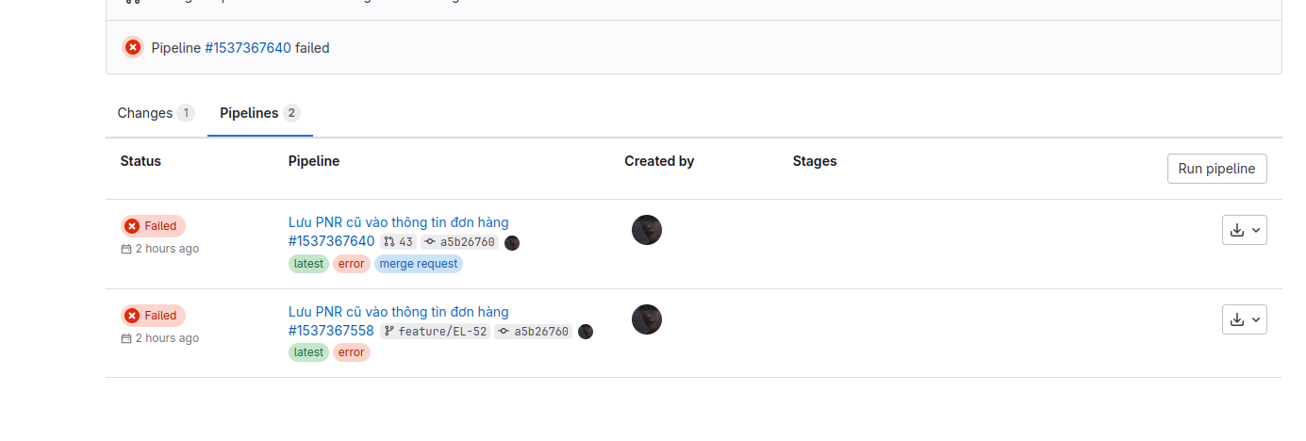Click calendar icon in #1537367640 row

click(x=126, y=249)
